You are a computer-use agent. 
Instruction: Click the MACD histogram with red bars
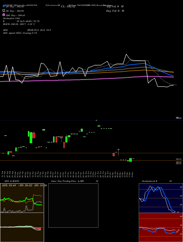[x=22, y=227]
